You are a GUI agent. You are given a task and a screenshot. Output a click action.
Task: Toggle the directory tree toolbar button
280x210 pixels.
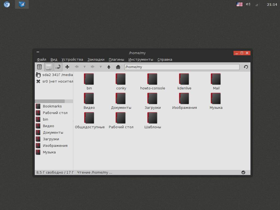[x=58, y=67]
